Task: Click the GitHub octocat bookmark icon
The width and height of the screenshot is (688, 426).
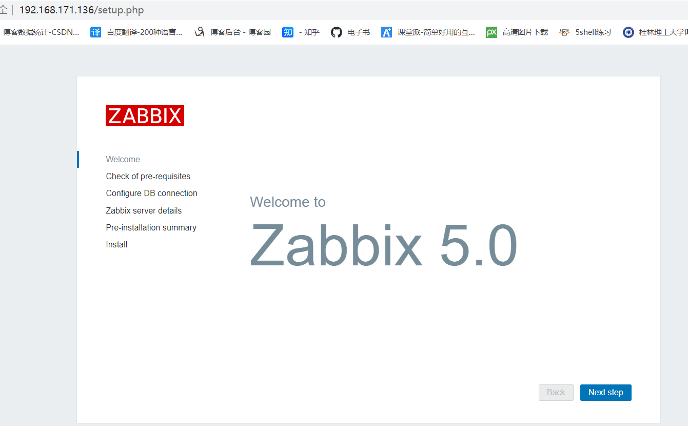Action: pyautogui.click(x=336, y=32)
